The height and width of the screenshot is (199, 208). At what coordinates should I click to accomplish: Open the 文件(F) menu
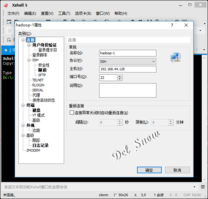(x=13, y=13)
